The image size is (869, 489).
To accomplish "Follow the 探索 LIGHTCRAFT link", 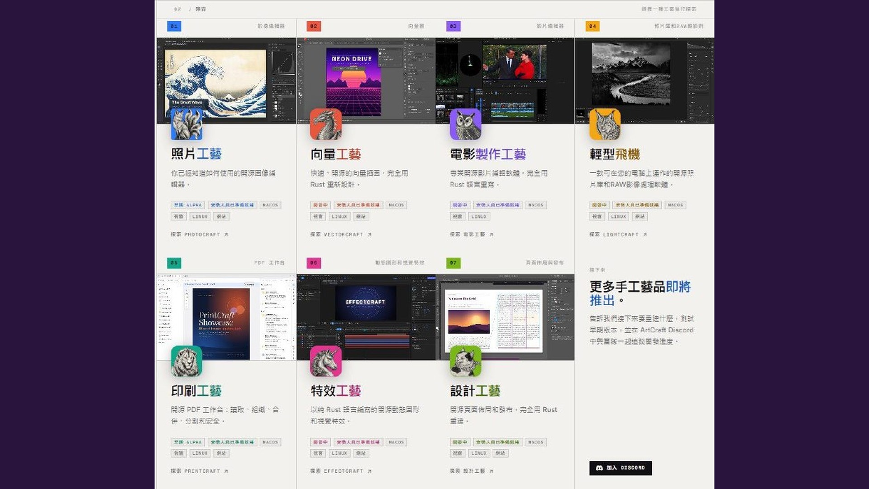I will [x=618, y=235].
